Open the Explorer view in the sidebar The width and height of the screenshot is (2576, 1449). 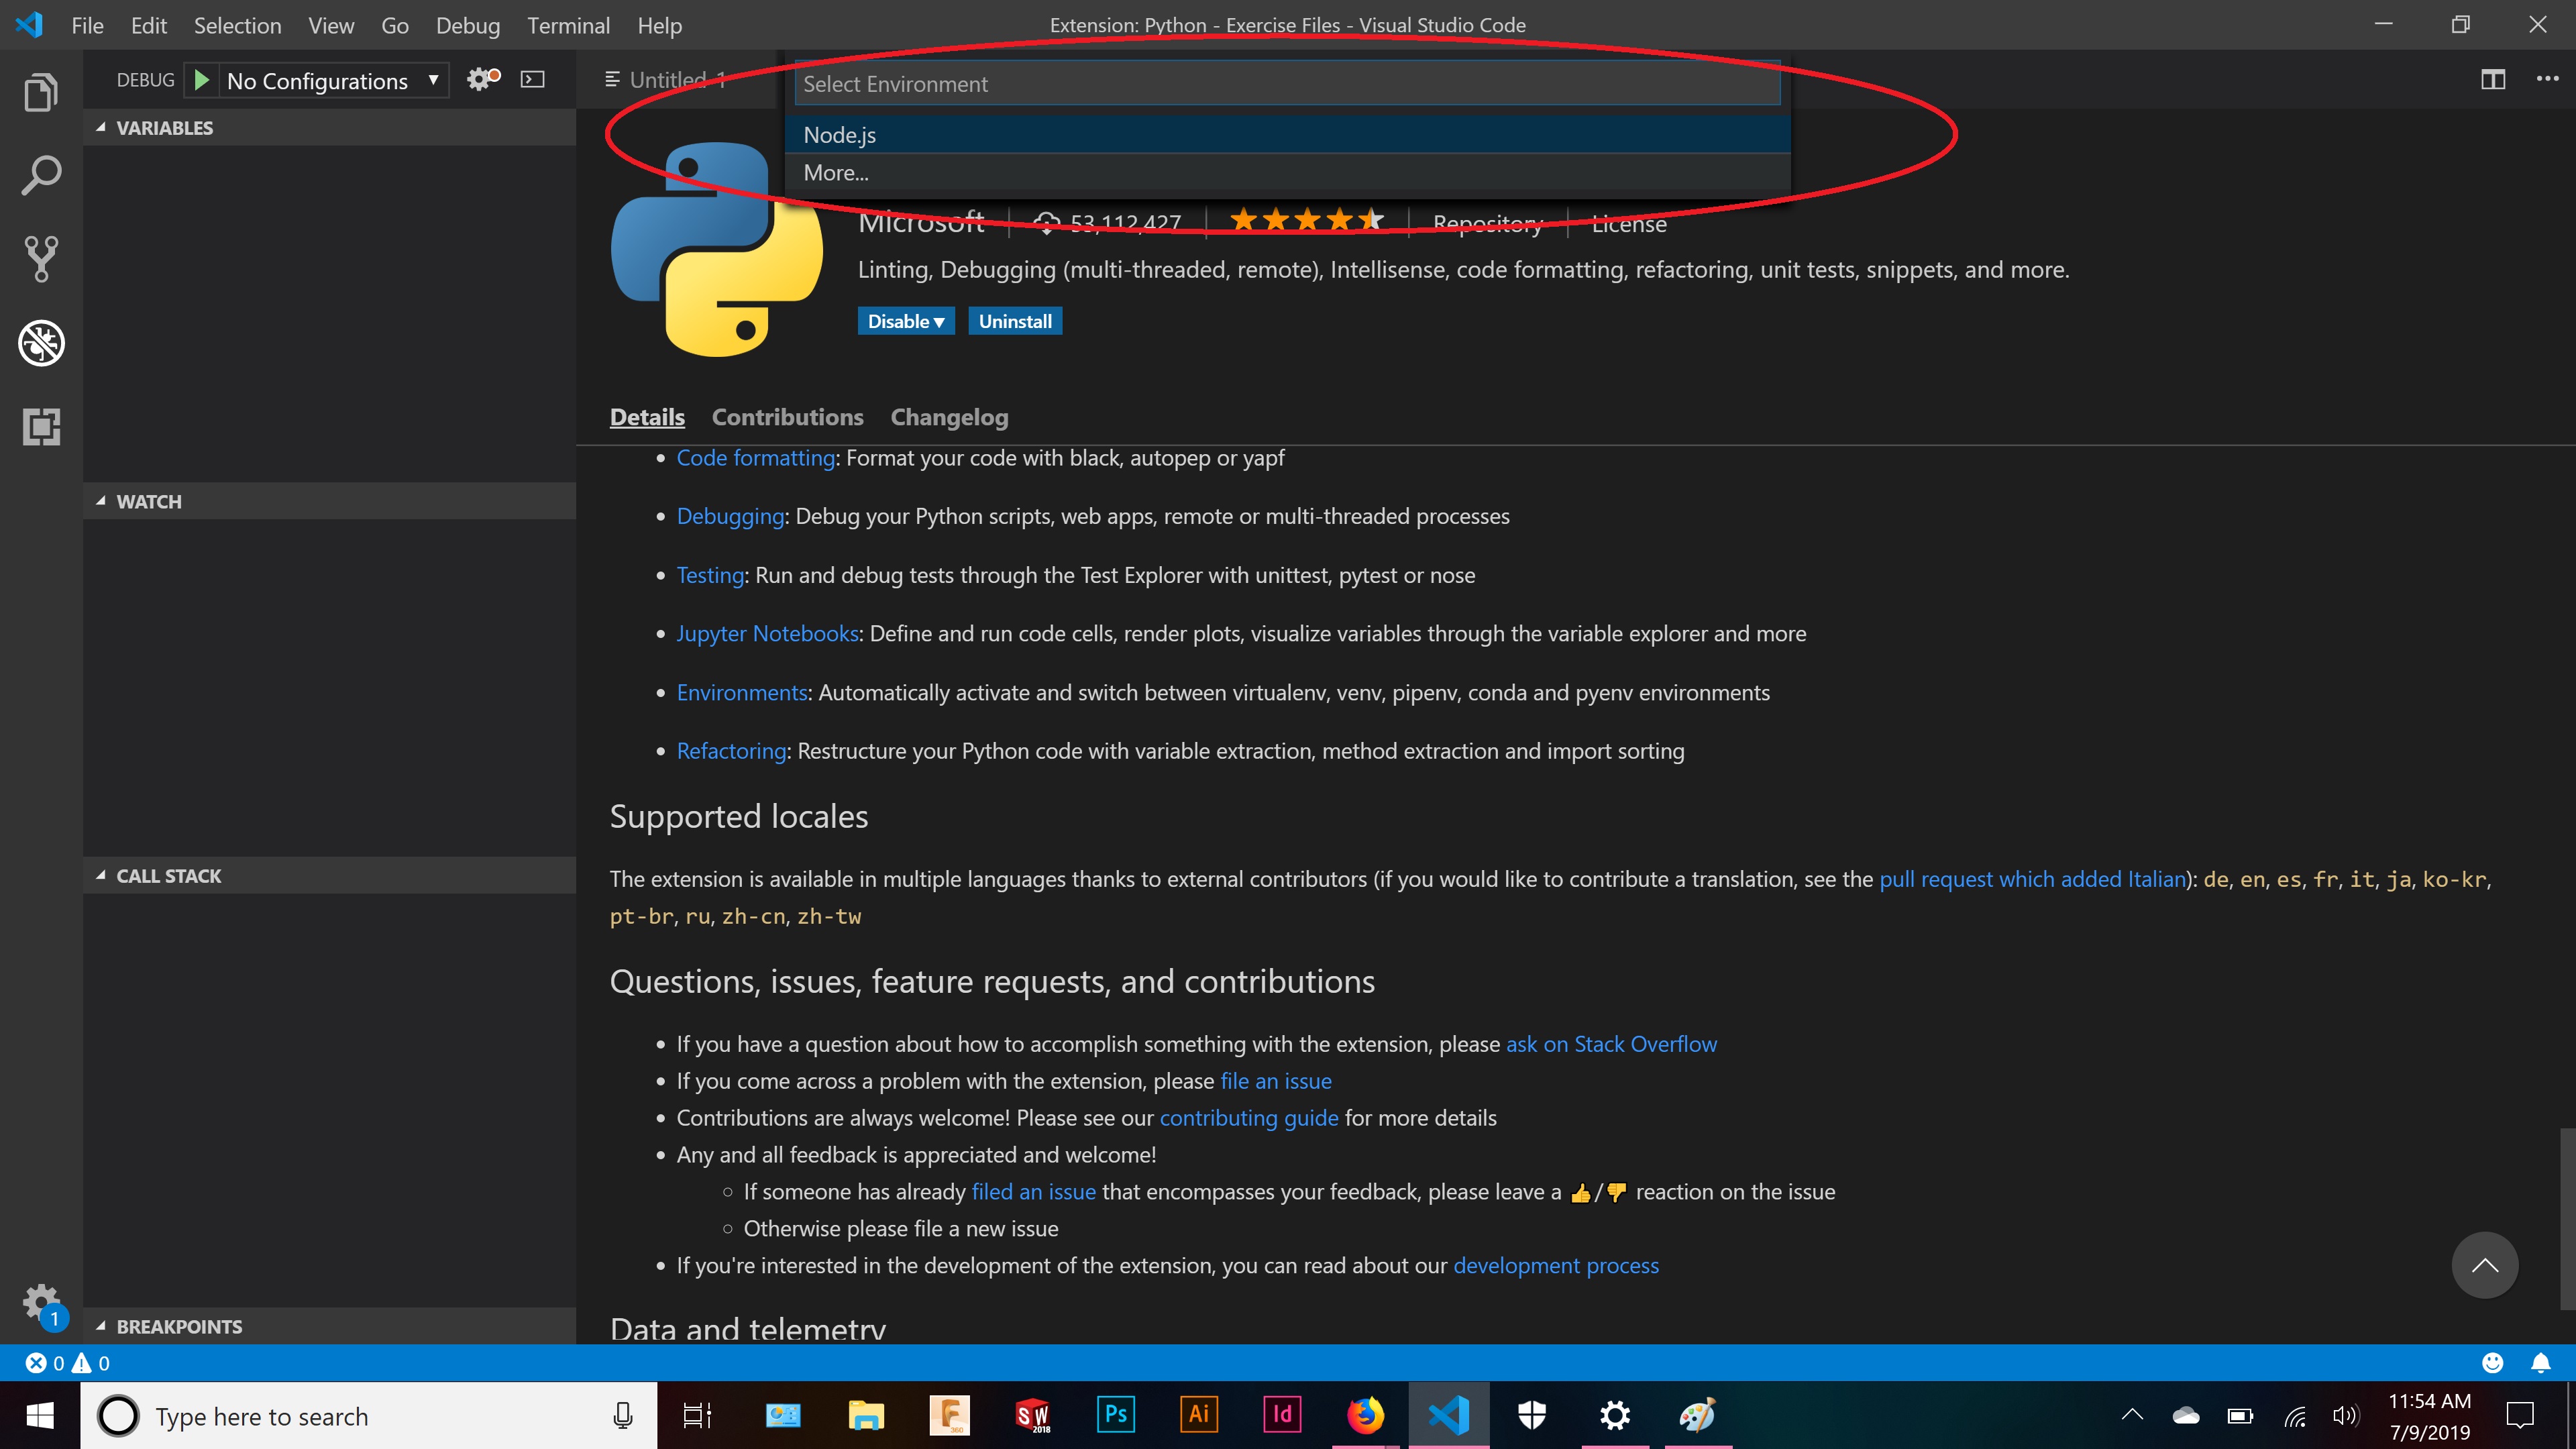(x=41, y=91)
